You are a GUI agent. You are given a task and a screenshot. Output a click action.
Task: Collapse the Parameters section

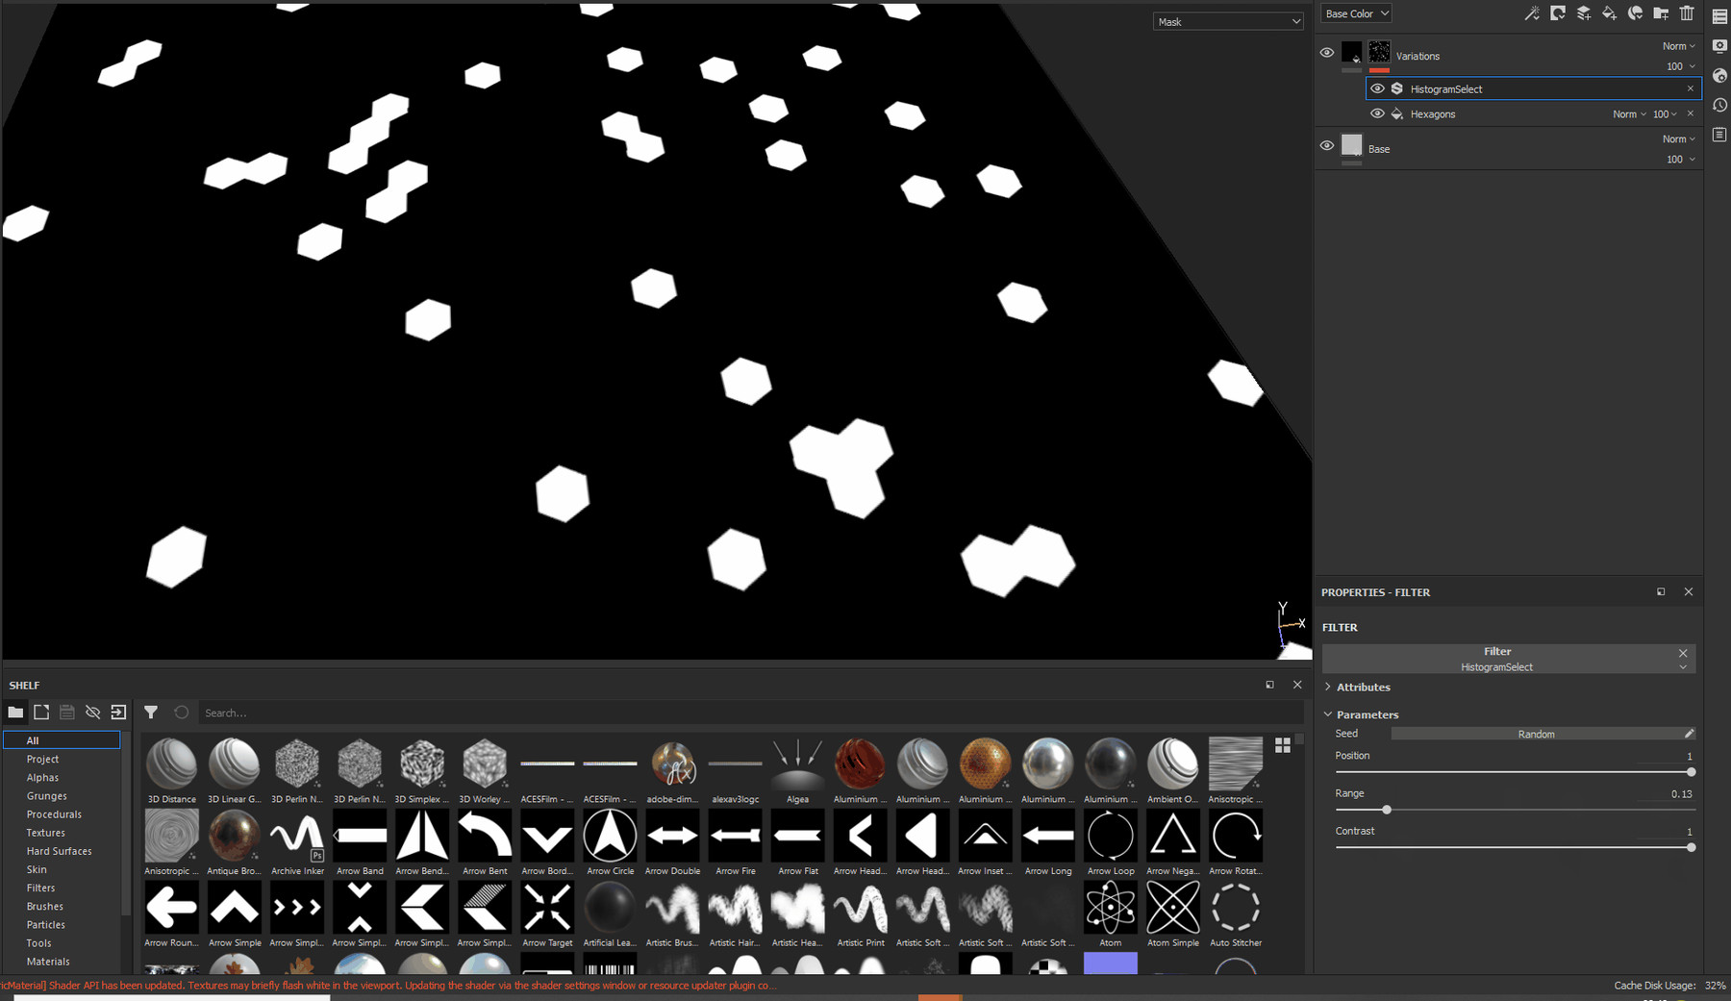pos(1328,713)
